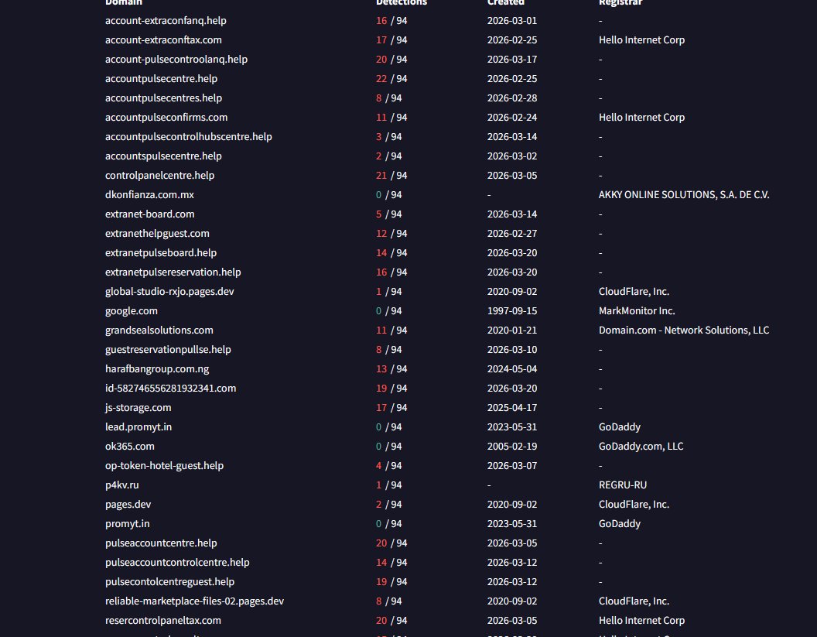Select ok365.com domain
817x637 pixels.
coord(130,447)
